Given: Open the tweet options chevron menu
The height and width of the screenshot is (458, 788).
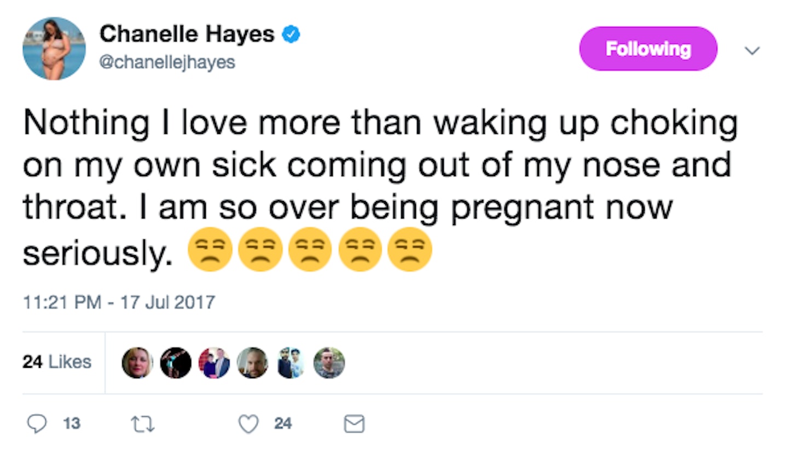Looking at the screenshot, I should click(x=753, y=50).
